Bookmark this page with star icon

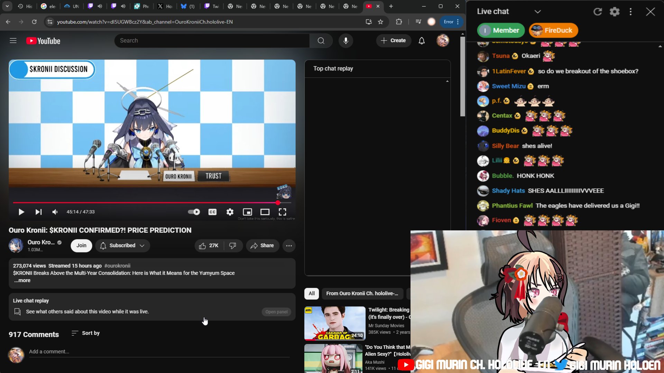point(380,22)
